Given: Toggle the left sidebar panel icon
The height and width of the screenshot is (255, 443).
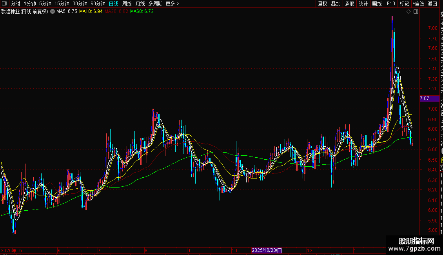Looking at the screenshot, I should 4,4.
